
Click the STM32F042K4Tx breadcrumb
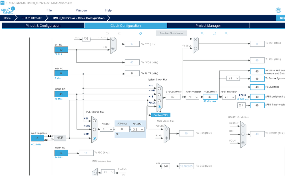coord(32,18)
